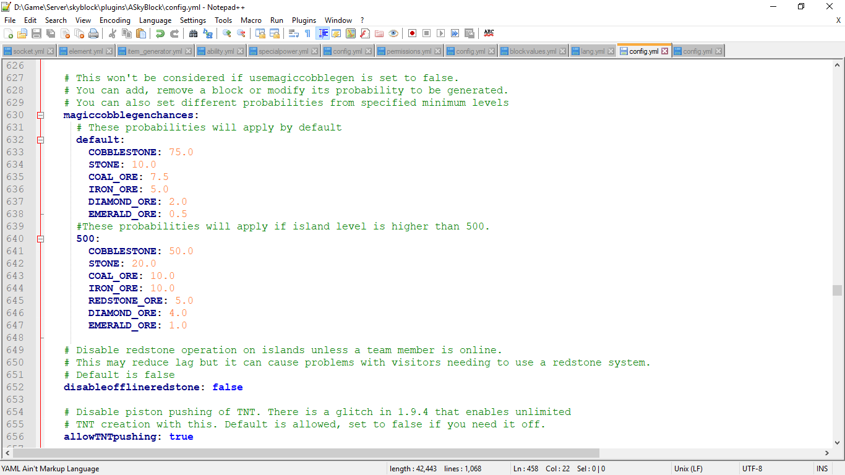Viewport: 845px width, 475px height.
Task: Toggle the Word Wrap toolbar button
Action: (294, 33)
